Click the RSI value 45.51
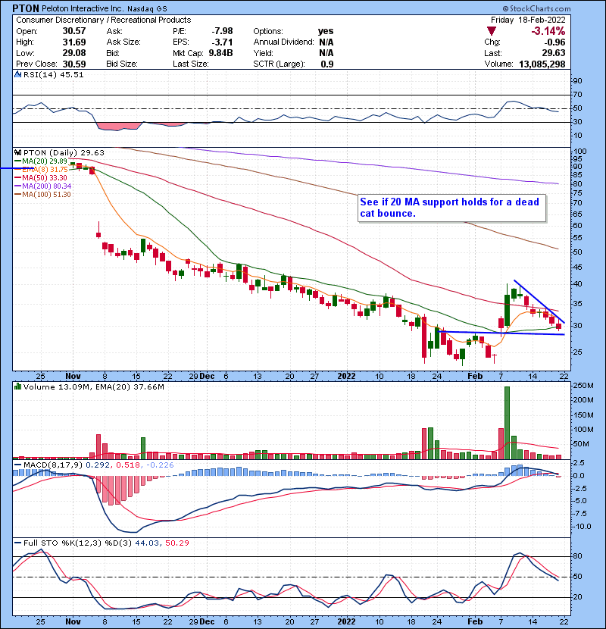 [x=70, y=74]
